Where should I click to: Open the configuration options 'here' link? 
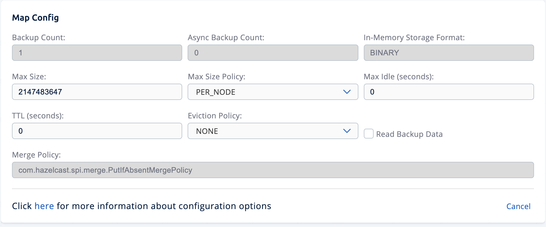44,206
